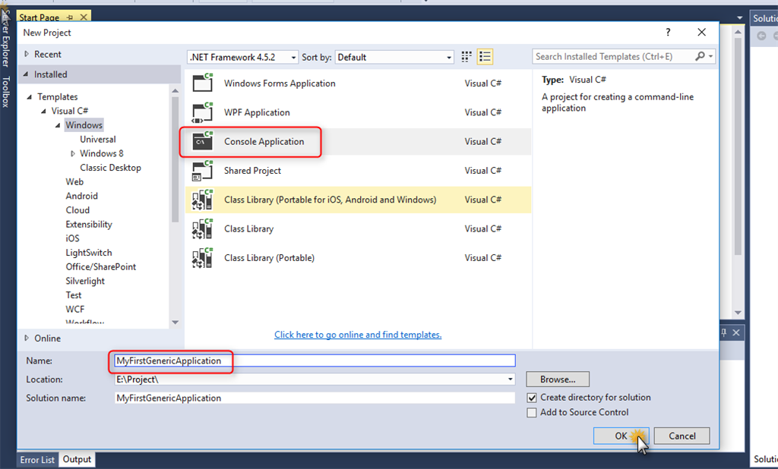Select WCF template category
Image resolution: width=778 pixels, height=469 pixels.
coord(75,310)
